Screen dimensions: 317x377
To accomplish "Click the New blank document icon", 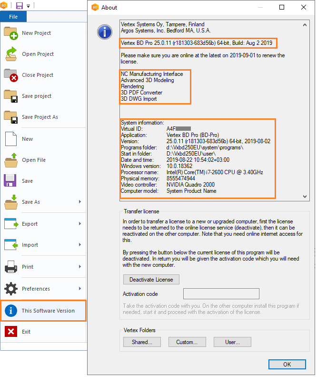I will pos(11,139).
